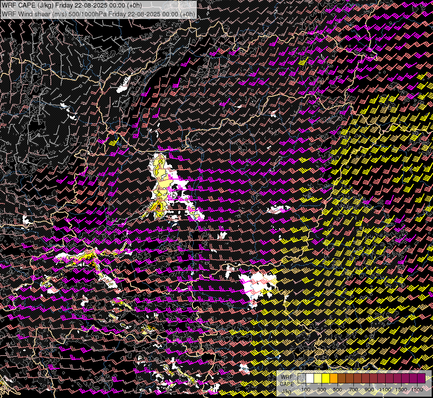Click the 1300 legend value
This screenshot has width=433, height=398.
[x=401, y=390]
